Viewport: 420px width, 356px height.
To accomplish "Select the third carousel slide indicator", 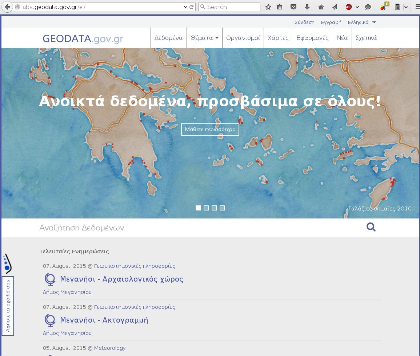I will point(214,208).
